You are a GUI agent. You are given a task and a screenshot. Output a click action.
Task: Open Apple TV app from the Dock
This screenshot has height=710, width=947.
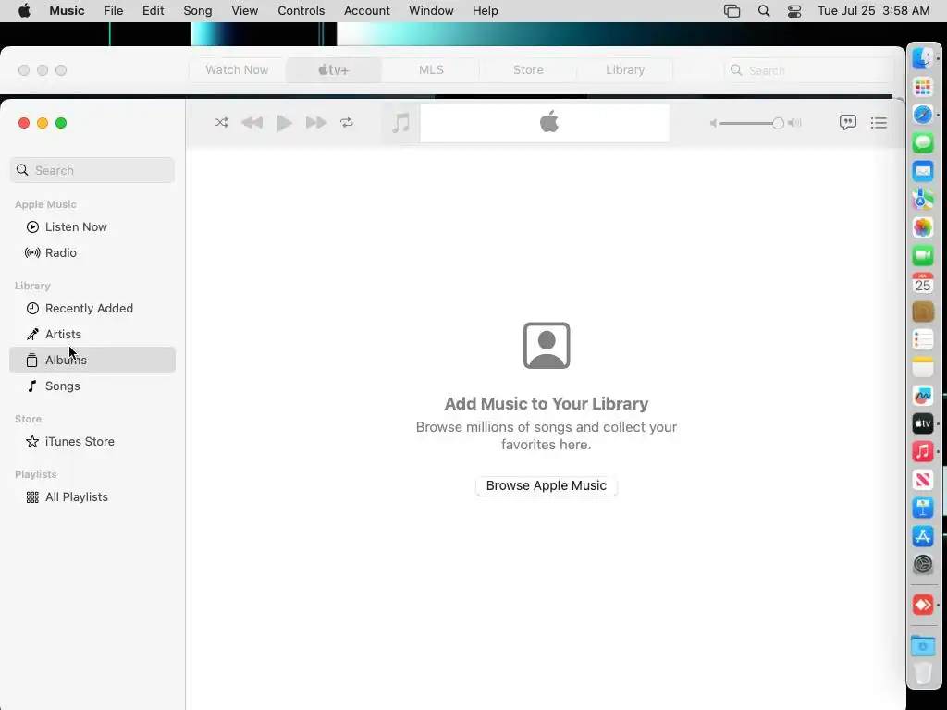(x=923, y=423)
